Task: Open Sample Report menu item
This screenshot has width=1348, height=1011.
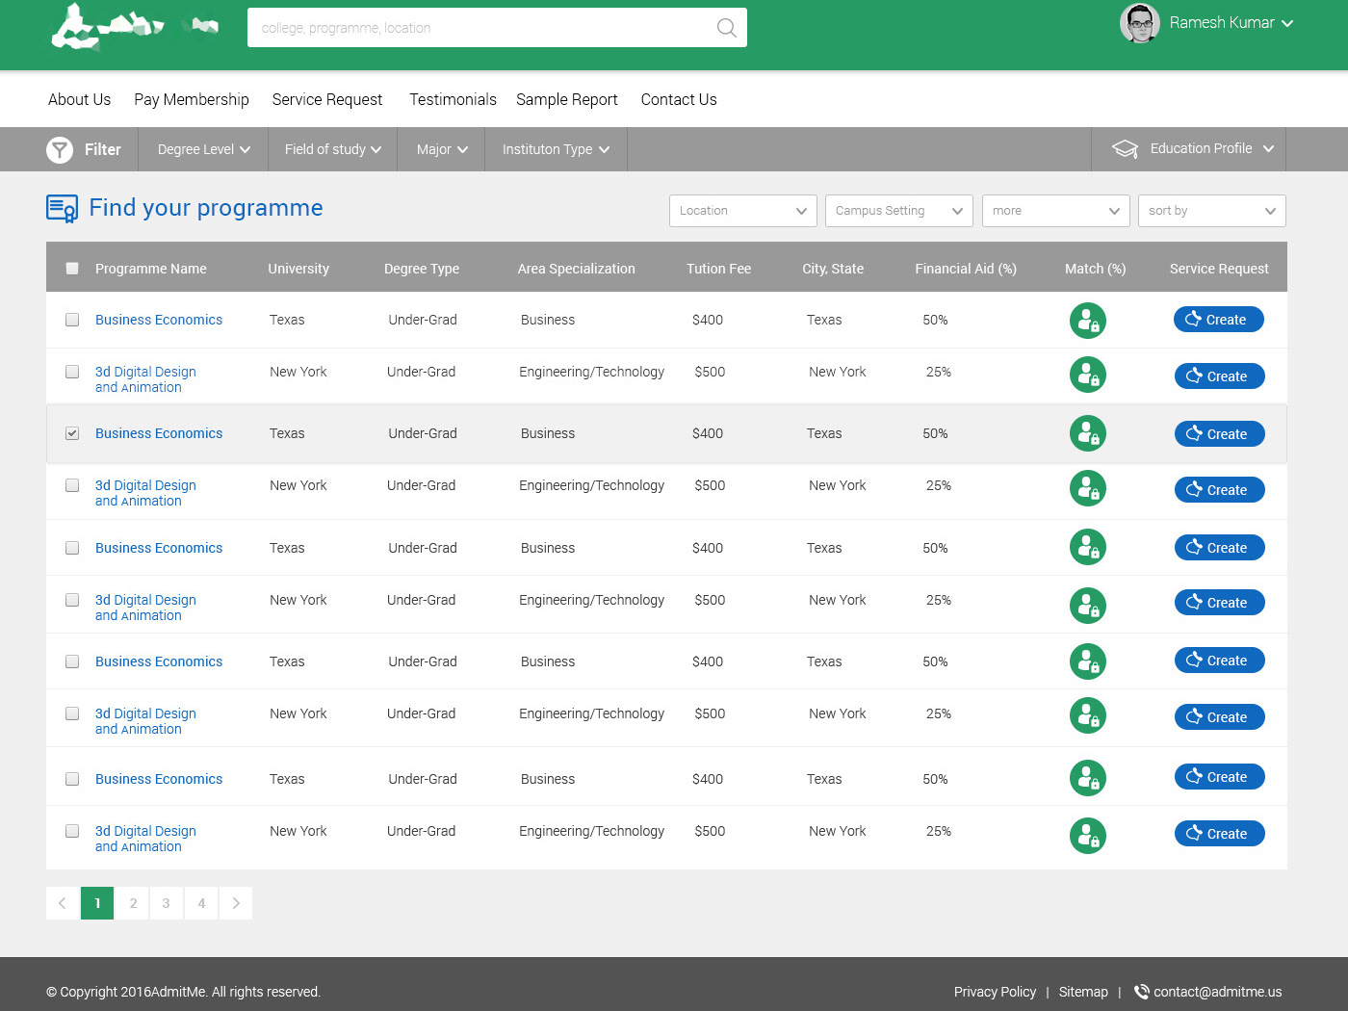Action: click(x=567, y=99)
